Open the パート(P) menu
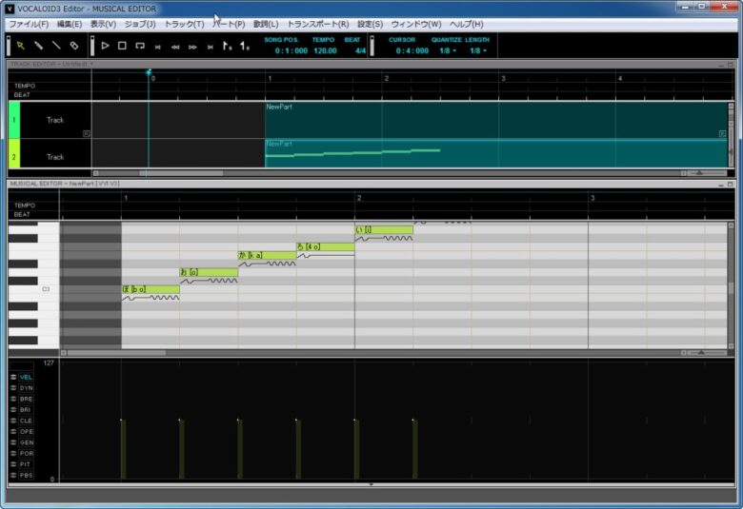 pos(229,24)
